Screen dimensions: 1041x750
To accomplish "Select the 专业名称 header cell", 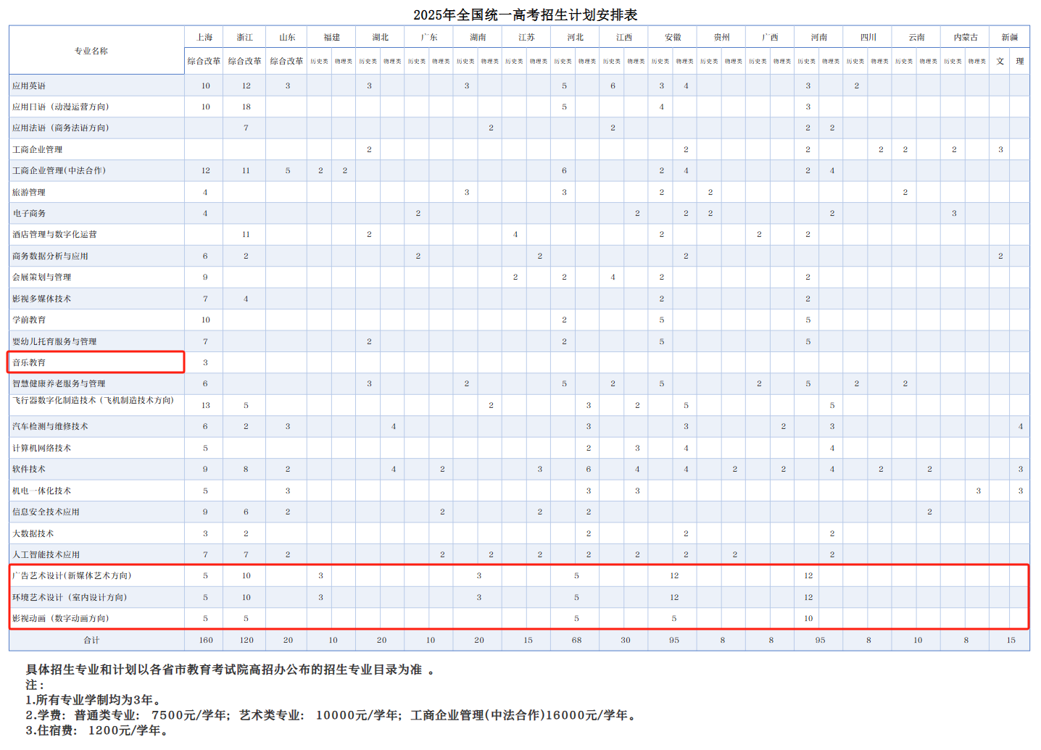I will tap(91, 51).
